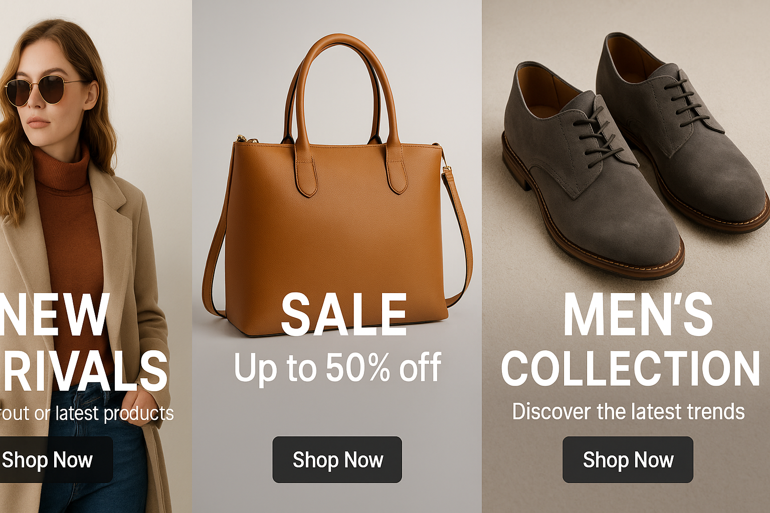The image size is (770, 513).
Task: Select the NEW ARRIVALS headline text
Action: point(84,342)
